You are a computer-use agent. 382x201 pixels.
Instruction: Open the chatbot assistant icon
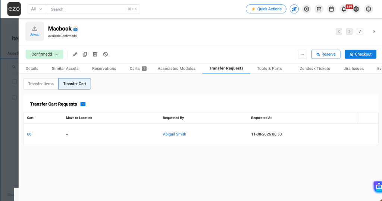pos(378,187)
